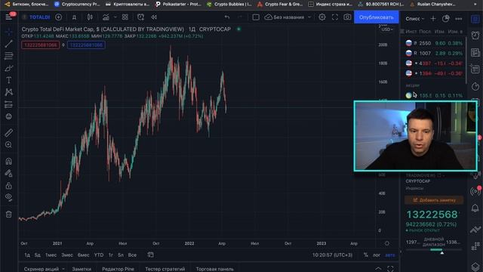The width and height of the screenshot is (483, 272).
Task: Click the orange 'Добавить заметку' button
Action: tap(434, 200)
